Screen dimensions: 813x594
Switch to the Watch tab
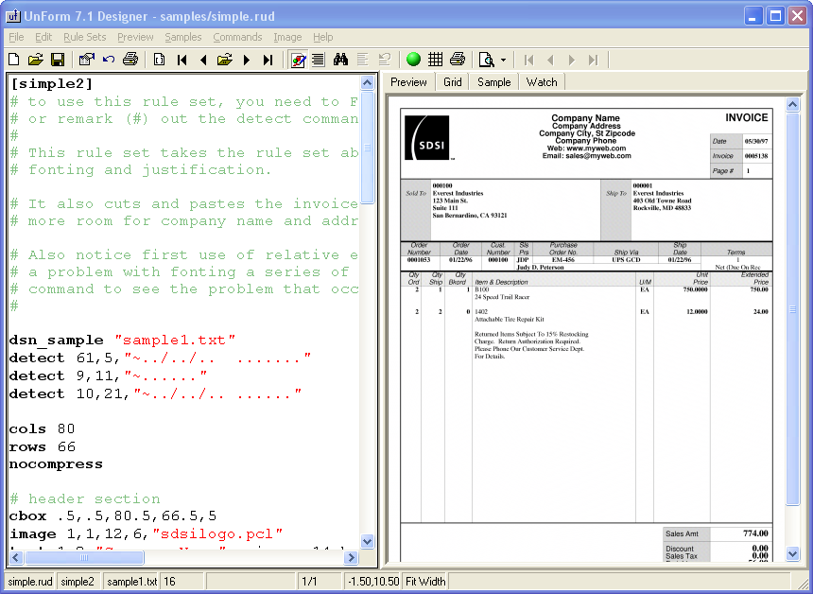click(542, 82)
